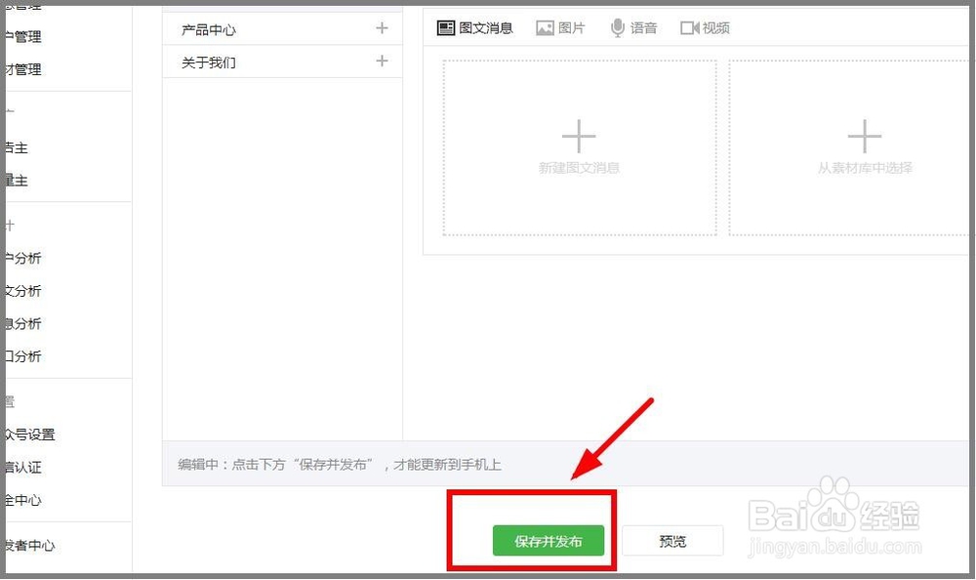The width and height of the screenshot is (976, 580).
Task: Click the plus icon to 新建图文消息
Action: point(579,134)
